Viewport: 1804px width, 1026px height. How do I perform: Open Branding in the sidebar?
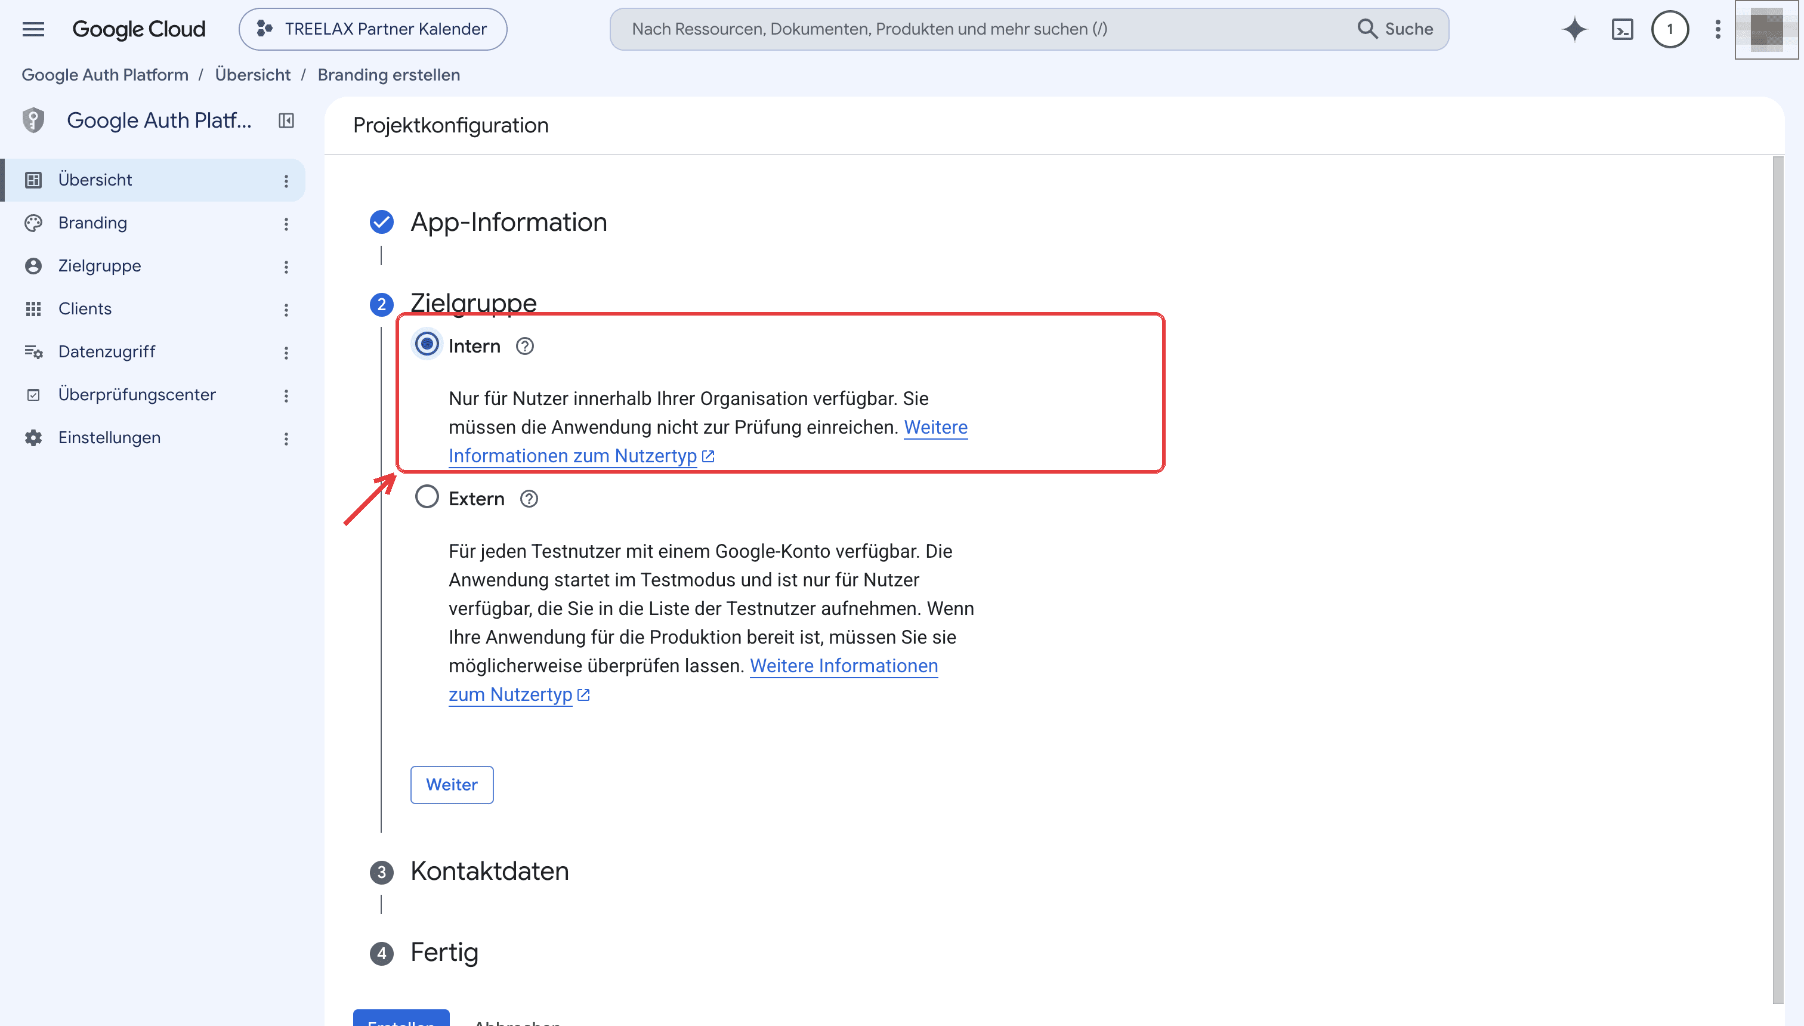coord(153,223)
